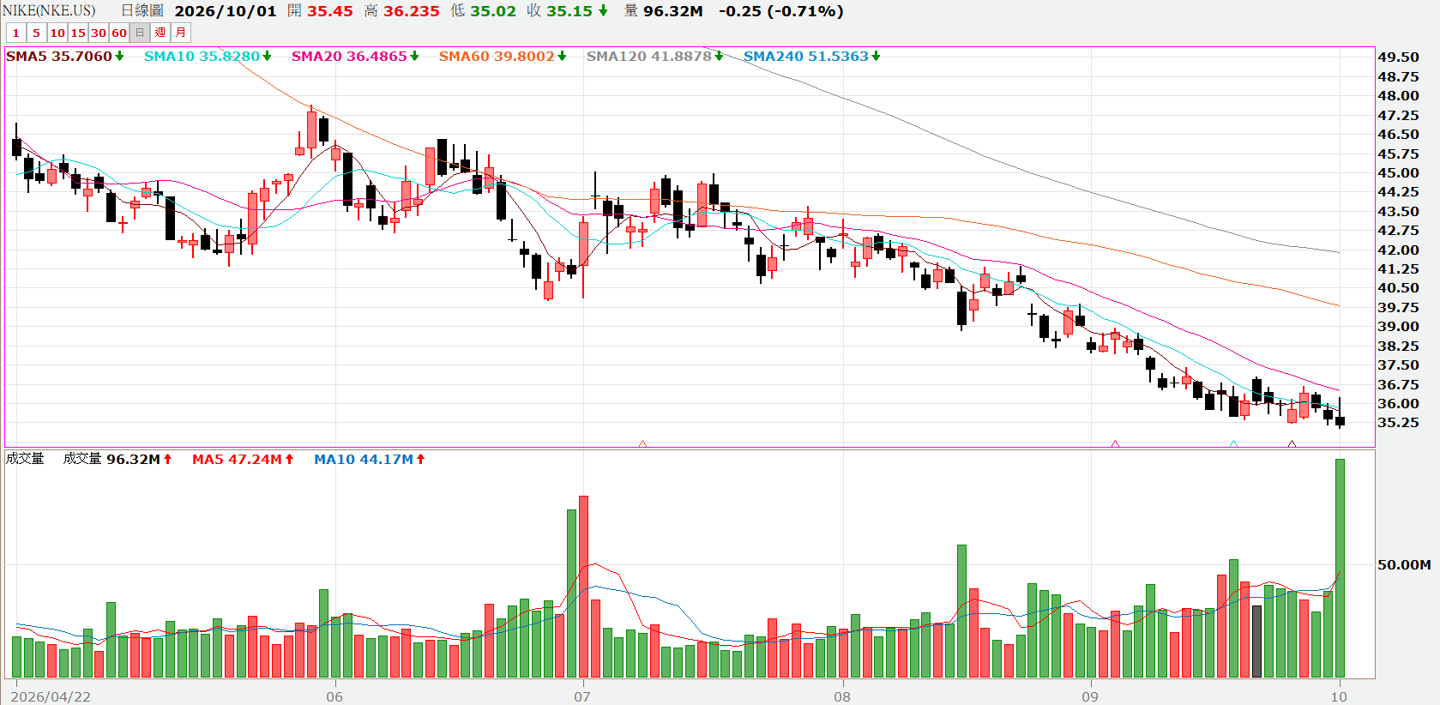The image size is (1440, 705).
Task: Switch to monthly (月) chart view
Action: tap(181, 33)
